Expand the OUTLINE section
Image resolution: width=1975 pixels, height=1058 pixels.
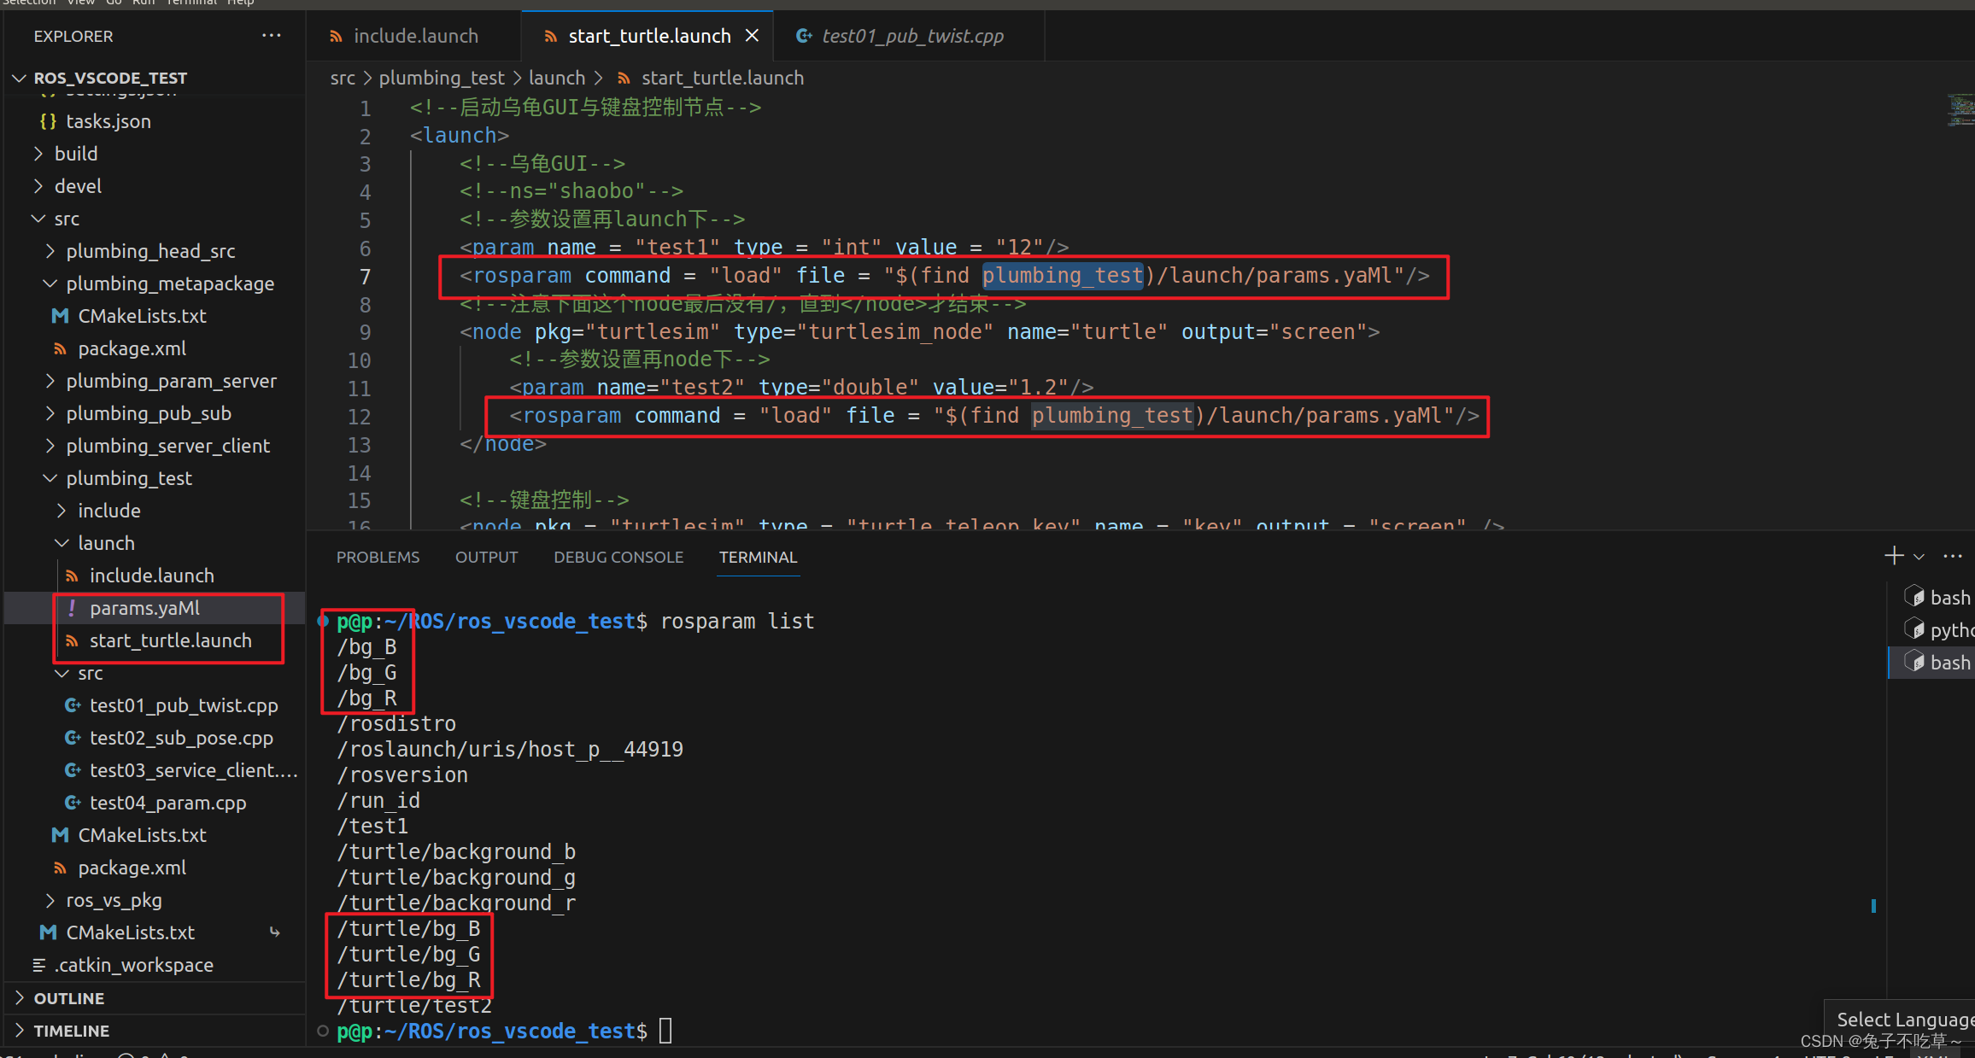[68, 998]
